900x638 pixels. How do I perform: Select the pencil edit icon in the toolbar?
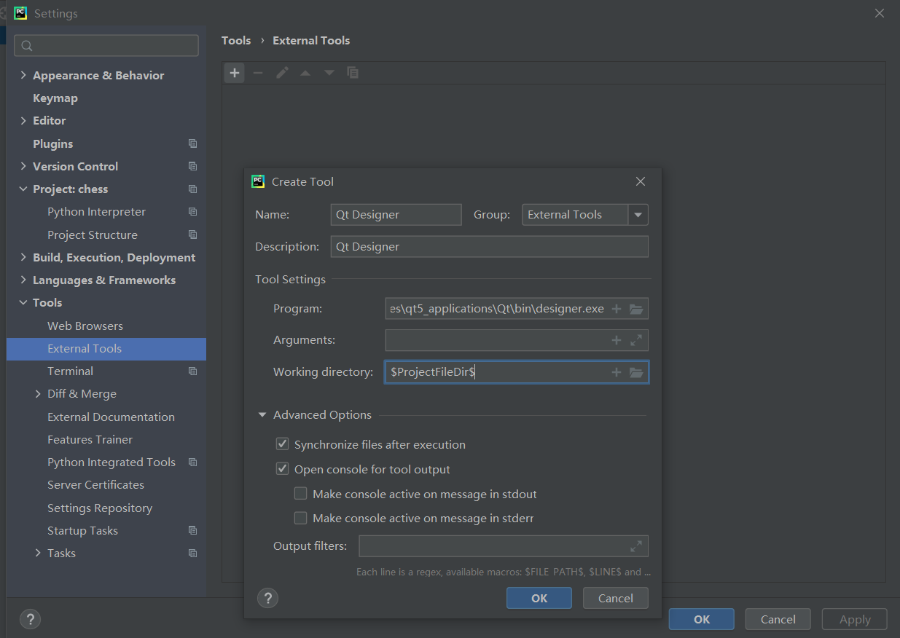(283, 72)
